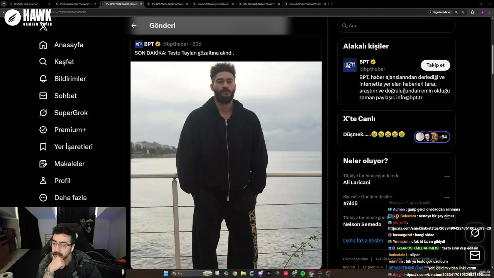494x278 pixels.
Task: Click the Makaleler articles icon
Action: coord(43,164)
